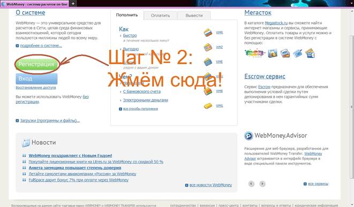Open the WMR wallet icon

(x=208, y=33)
